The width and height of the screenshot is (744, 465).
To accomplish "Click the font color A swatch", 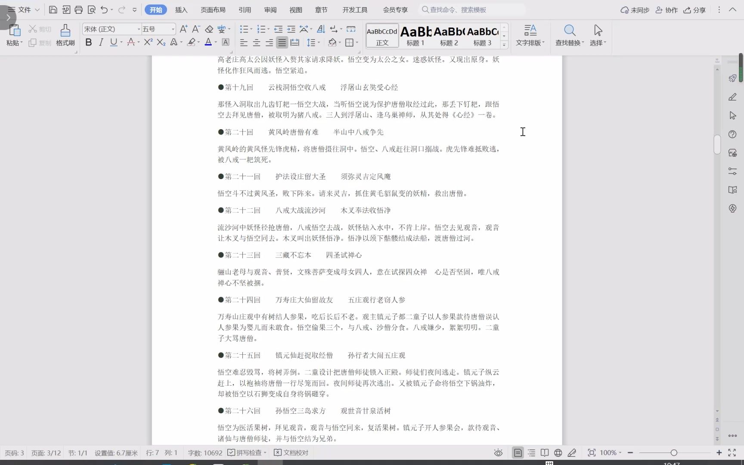I will click(x=208, y=42).
